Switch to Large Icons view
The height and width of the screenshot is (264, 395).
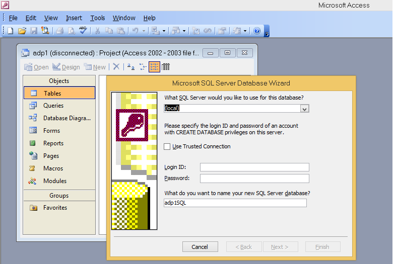click(130, 67)
